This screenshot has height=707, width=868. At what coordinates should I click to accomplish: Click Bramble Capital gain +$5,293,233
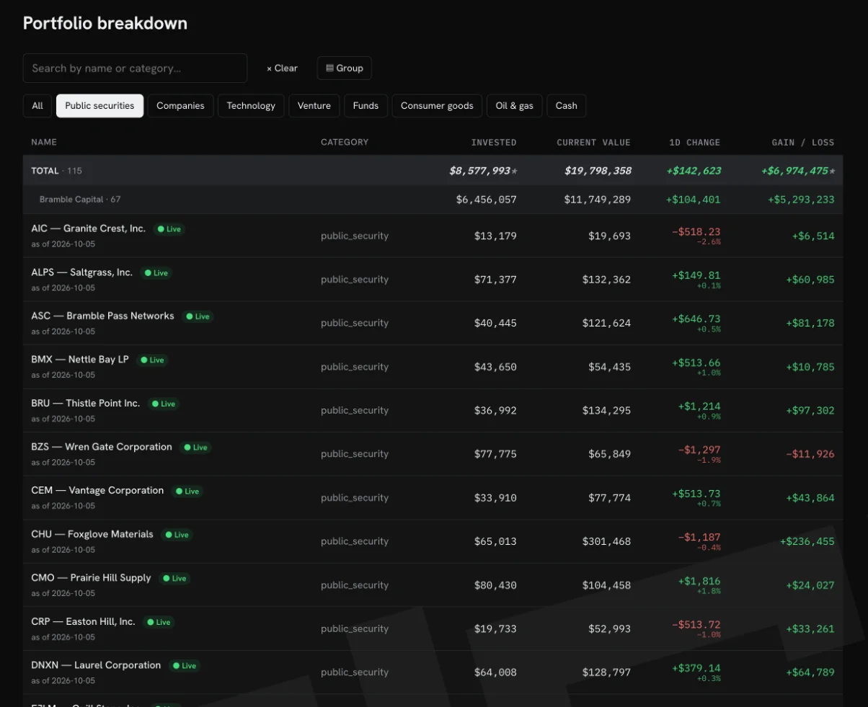coord(801,200)
